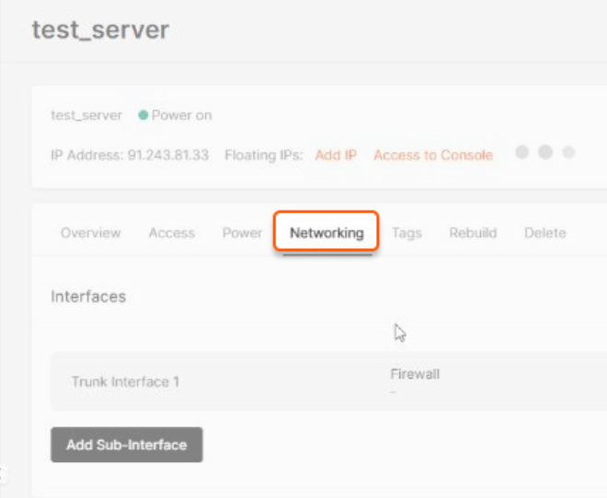Select the Power tab
Image resolution: width=607 pixels, height=498 pixels.
242,232
